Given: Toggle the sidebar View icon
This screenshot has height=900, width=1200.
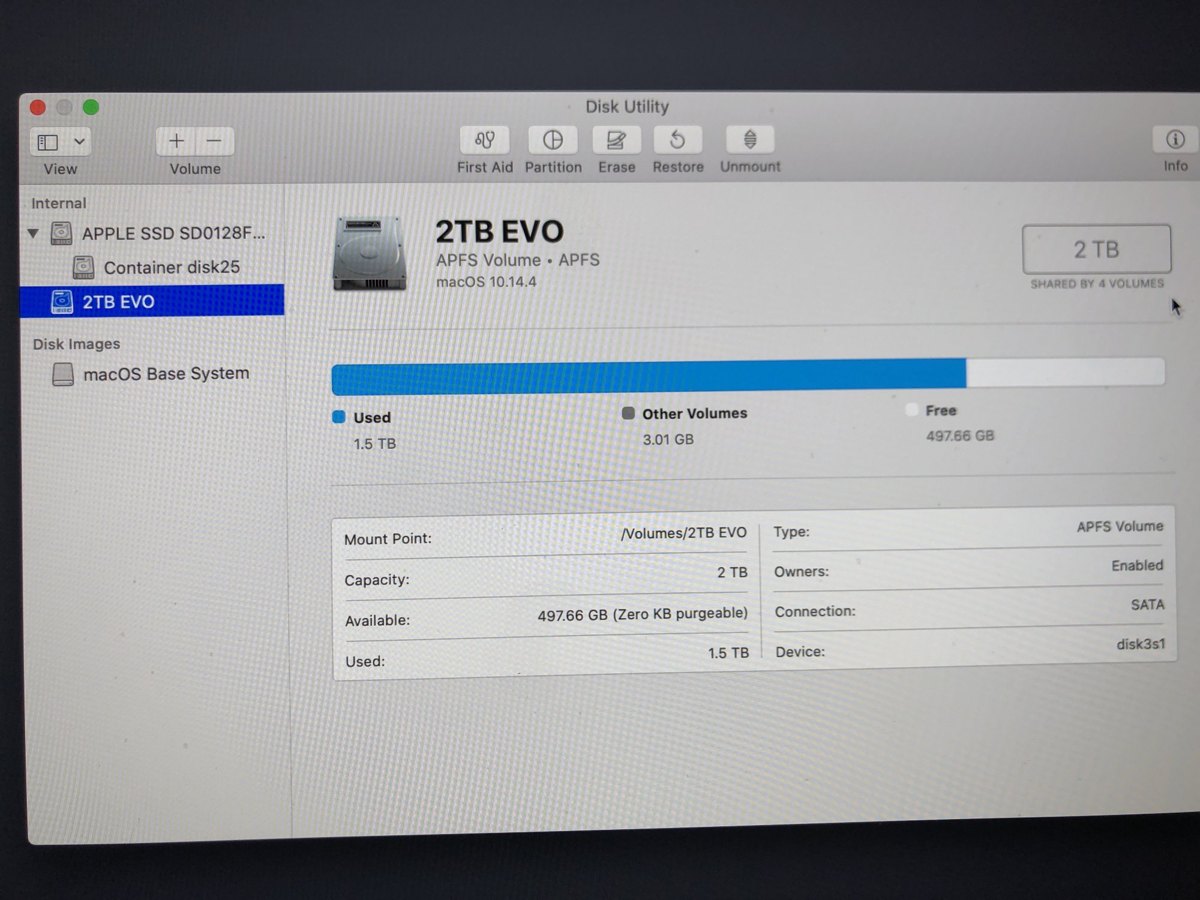Looking at the screenshot, I should coord(48,142).
